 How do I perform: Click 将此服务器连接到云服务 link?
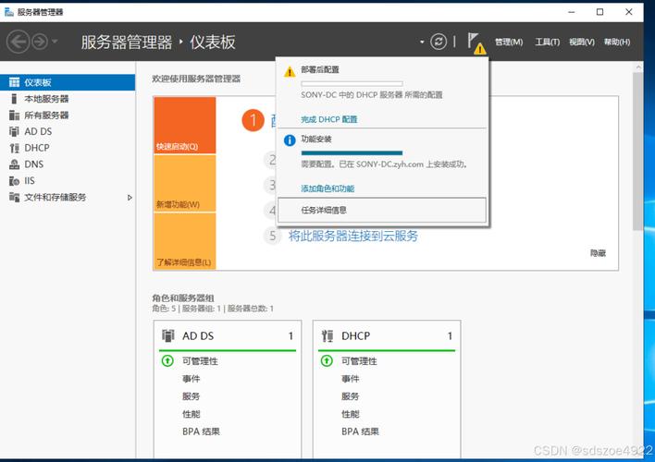coord(353,236)
